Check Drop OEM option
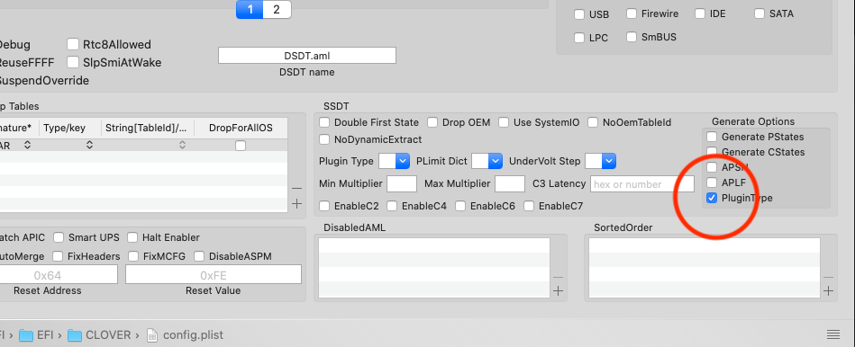This screenshot has width=855, height=347. pyautogui.click(x=432, y=122)
